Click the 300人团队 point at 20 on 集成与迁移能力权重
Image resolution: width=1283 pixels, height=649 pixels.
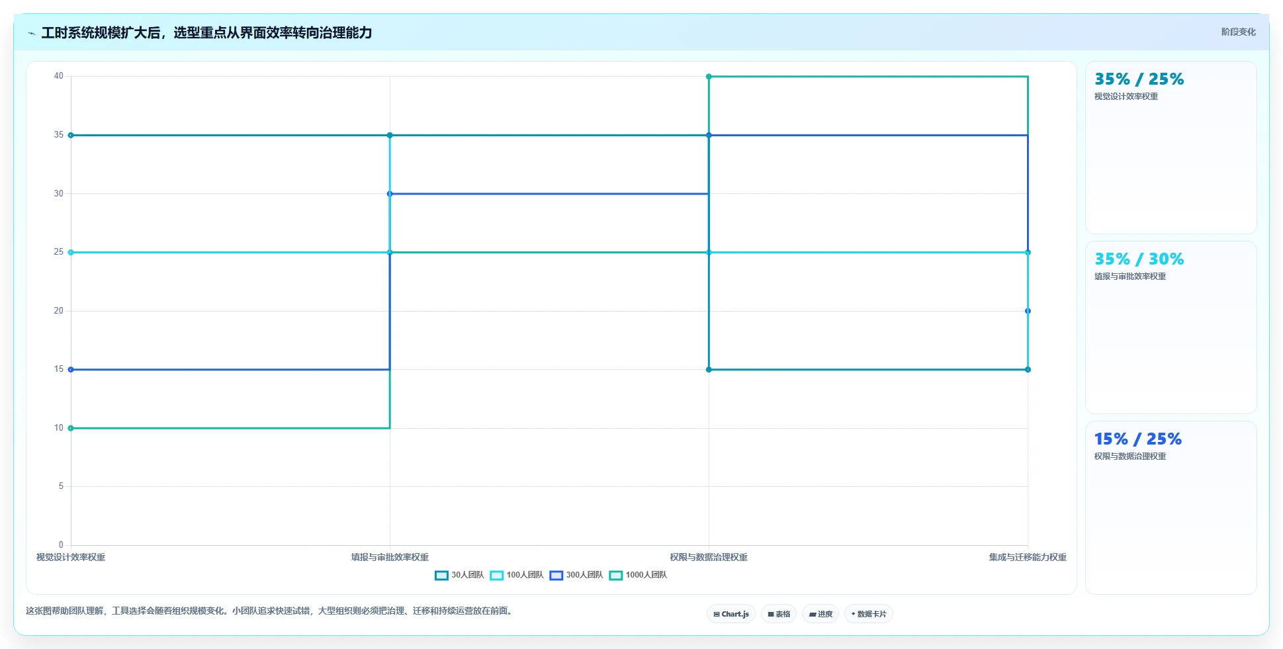tap(1028, 311)
